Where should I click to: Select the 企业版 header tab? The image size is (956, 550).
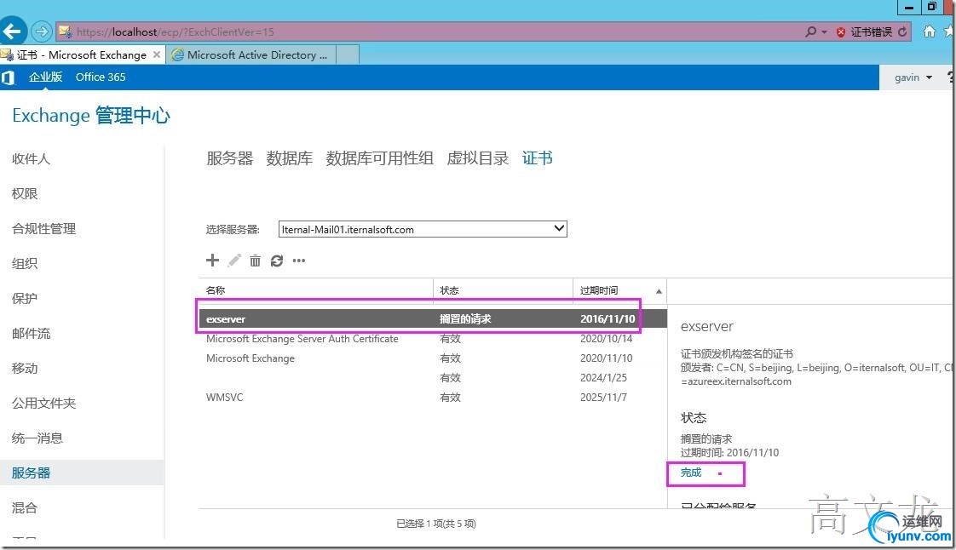pyautogui.click(x=46, y=77)
